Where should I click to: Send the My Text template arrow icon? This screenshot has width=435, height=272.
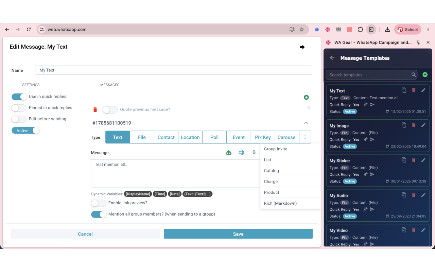click(372, 104)
